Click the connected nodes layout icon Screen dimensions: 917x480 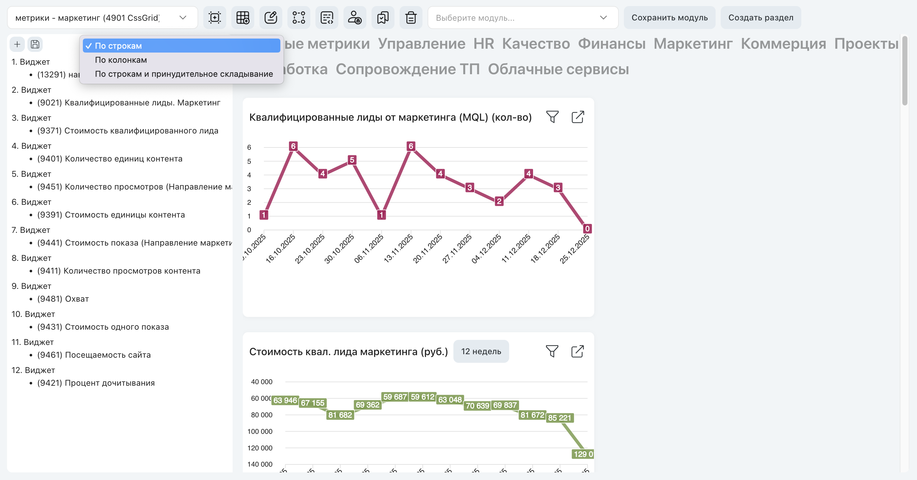pyautogui.click(x=299, y=18)
